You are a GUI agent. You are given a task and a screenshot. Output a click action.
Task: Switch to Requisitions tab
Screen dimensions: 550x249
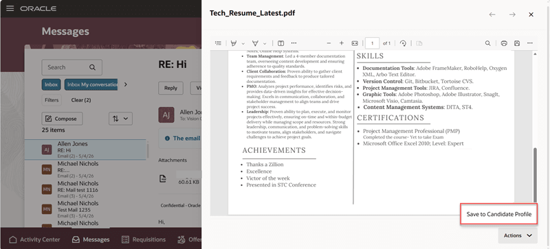(x=144, y=239)
